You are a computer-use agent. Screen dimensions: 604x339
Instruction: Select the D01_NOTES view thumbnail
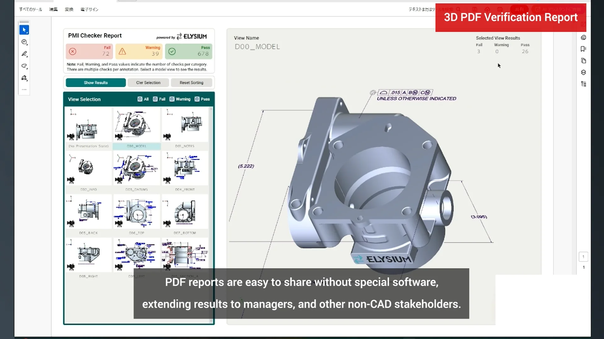(185, 125)
